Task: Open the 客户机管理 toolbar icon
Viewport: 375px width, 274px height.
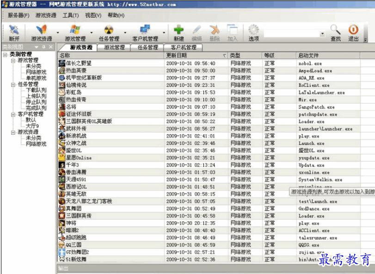Action: click(x=145, y=30)
